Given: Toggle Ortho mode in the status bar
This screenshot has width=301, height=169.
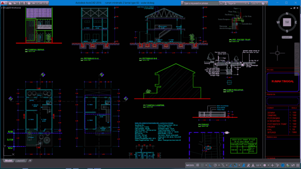Looking at the screenshot, I should 211,165.
